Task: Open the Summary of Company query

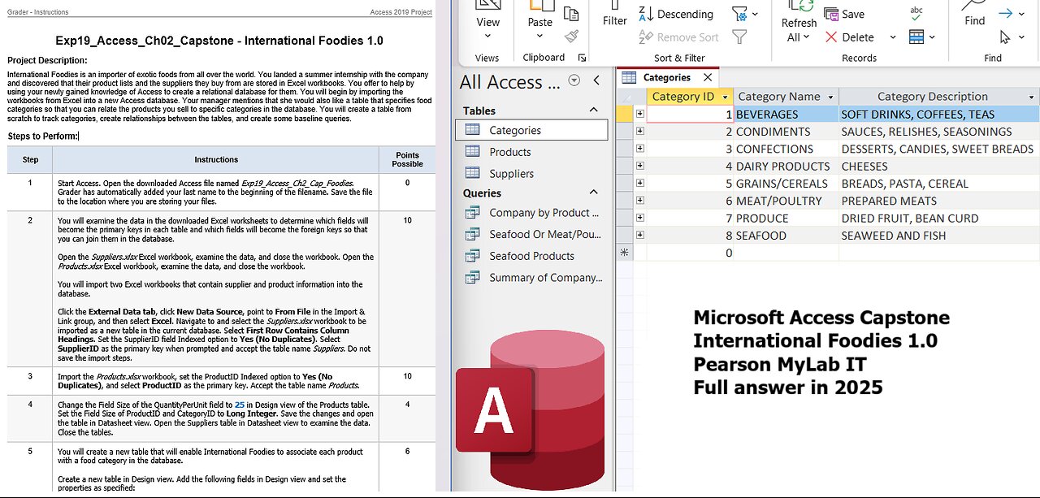Action: (x=532, y=277)
